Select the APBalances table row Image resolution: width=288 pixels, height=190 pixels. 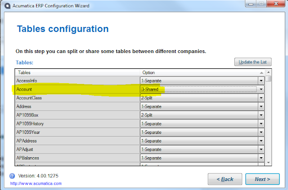[x=77, y=158]
